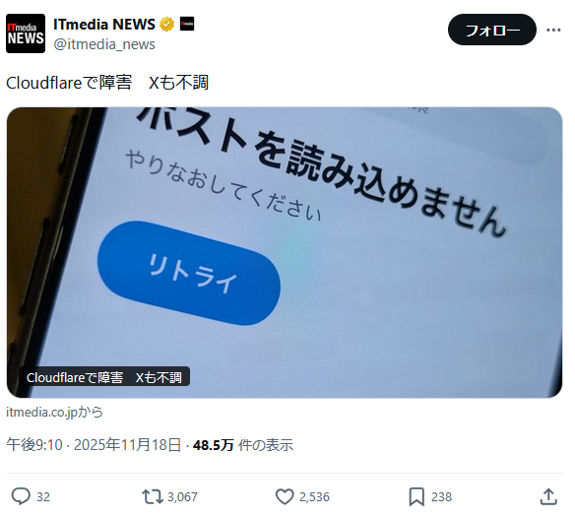Open the article card image
The height and width of the screenshot is (518, 575).
coord(285,252)
